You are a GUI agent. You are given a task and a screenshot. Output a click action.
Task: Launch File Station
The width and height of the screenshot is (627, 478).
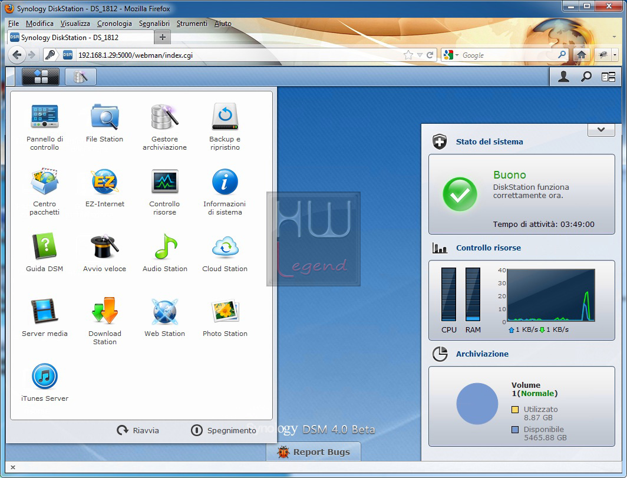point(104,123)
